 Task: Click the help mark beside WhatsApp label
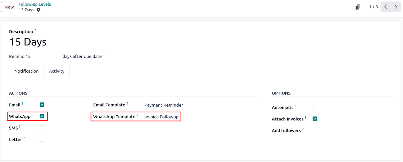coord(32,115)
